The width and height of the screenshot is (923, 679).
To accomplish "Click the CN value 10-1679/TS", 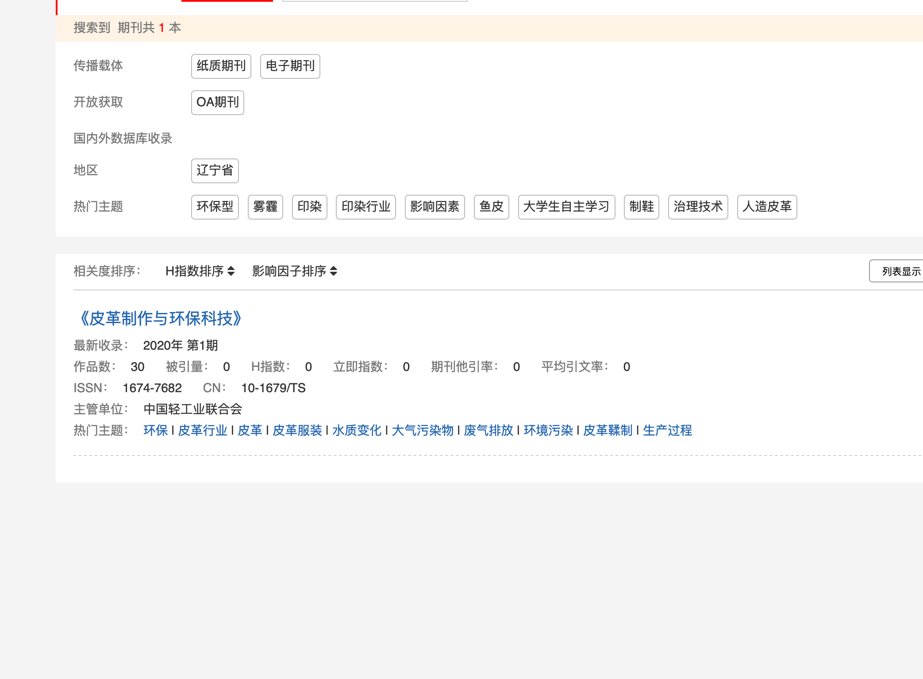I will 273,388.
